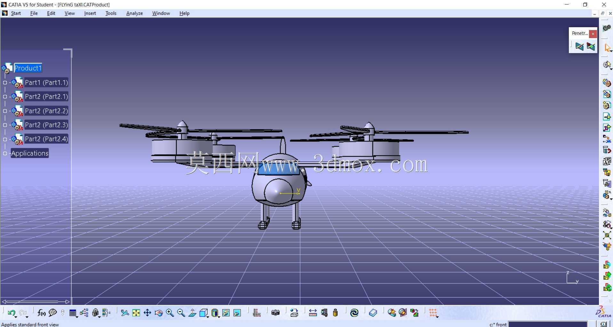Viewport: 613px width, 327px height.
Task: Click specification tree horizontal scroll left arrow
Action: point(4,301)
